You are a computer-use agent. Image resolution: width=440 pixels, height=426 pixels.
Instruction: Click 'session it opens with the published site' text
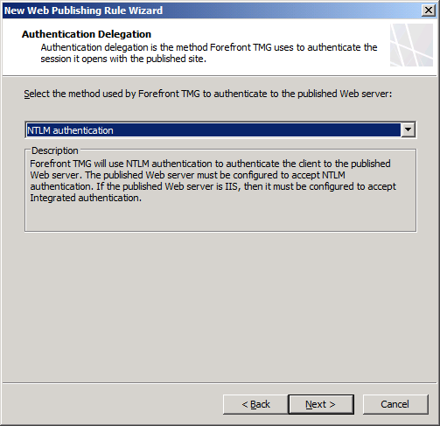point(123,59)
